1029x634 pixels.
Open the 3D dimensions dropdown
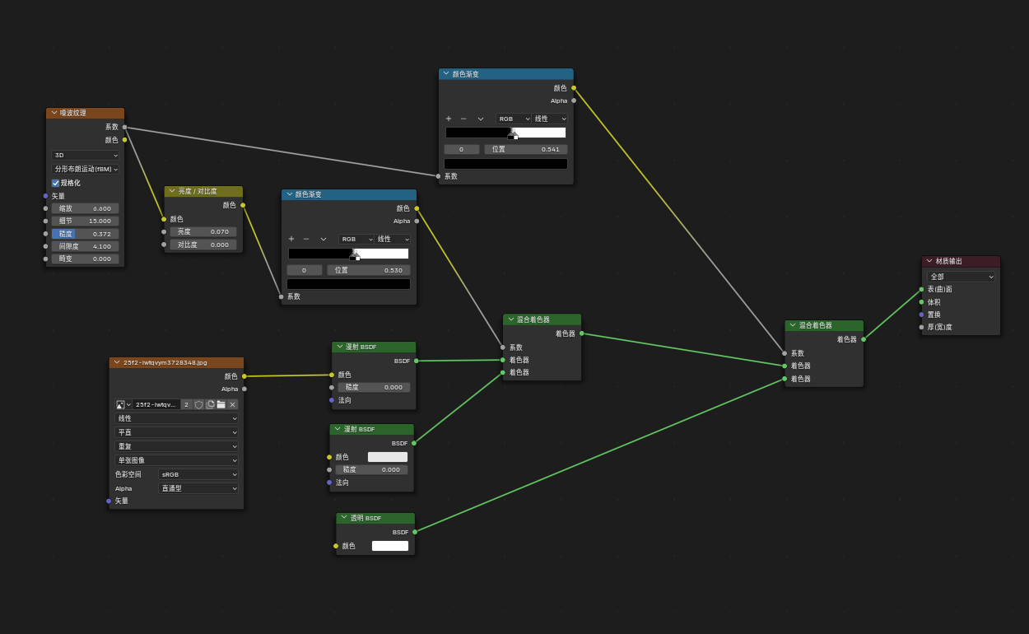pos(86,155)
